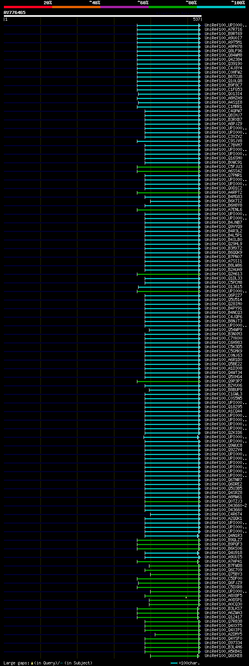Click green alignment bar of UniRef100_A2DMY5
Viewport: 249px width, 666px height.
click(177, 634)
